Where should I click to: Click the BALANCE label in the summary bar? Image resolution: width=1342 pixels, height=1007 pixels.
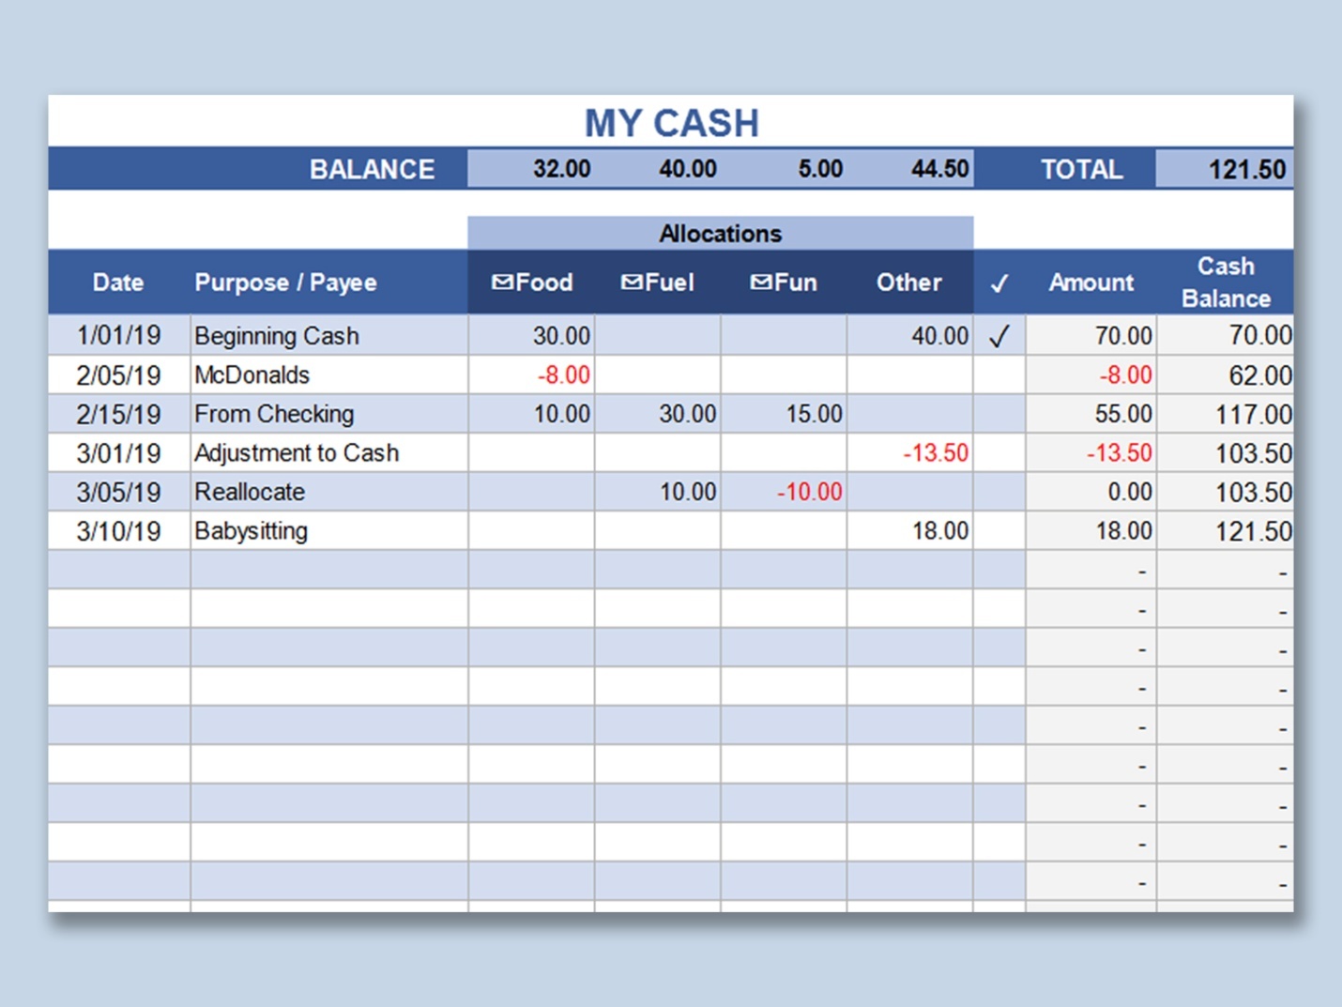pos(372,170)
